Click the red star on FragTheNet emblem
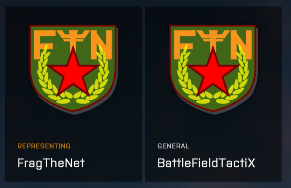The image size is (291, 188). pyautogui.click(x=73, y=71)
